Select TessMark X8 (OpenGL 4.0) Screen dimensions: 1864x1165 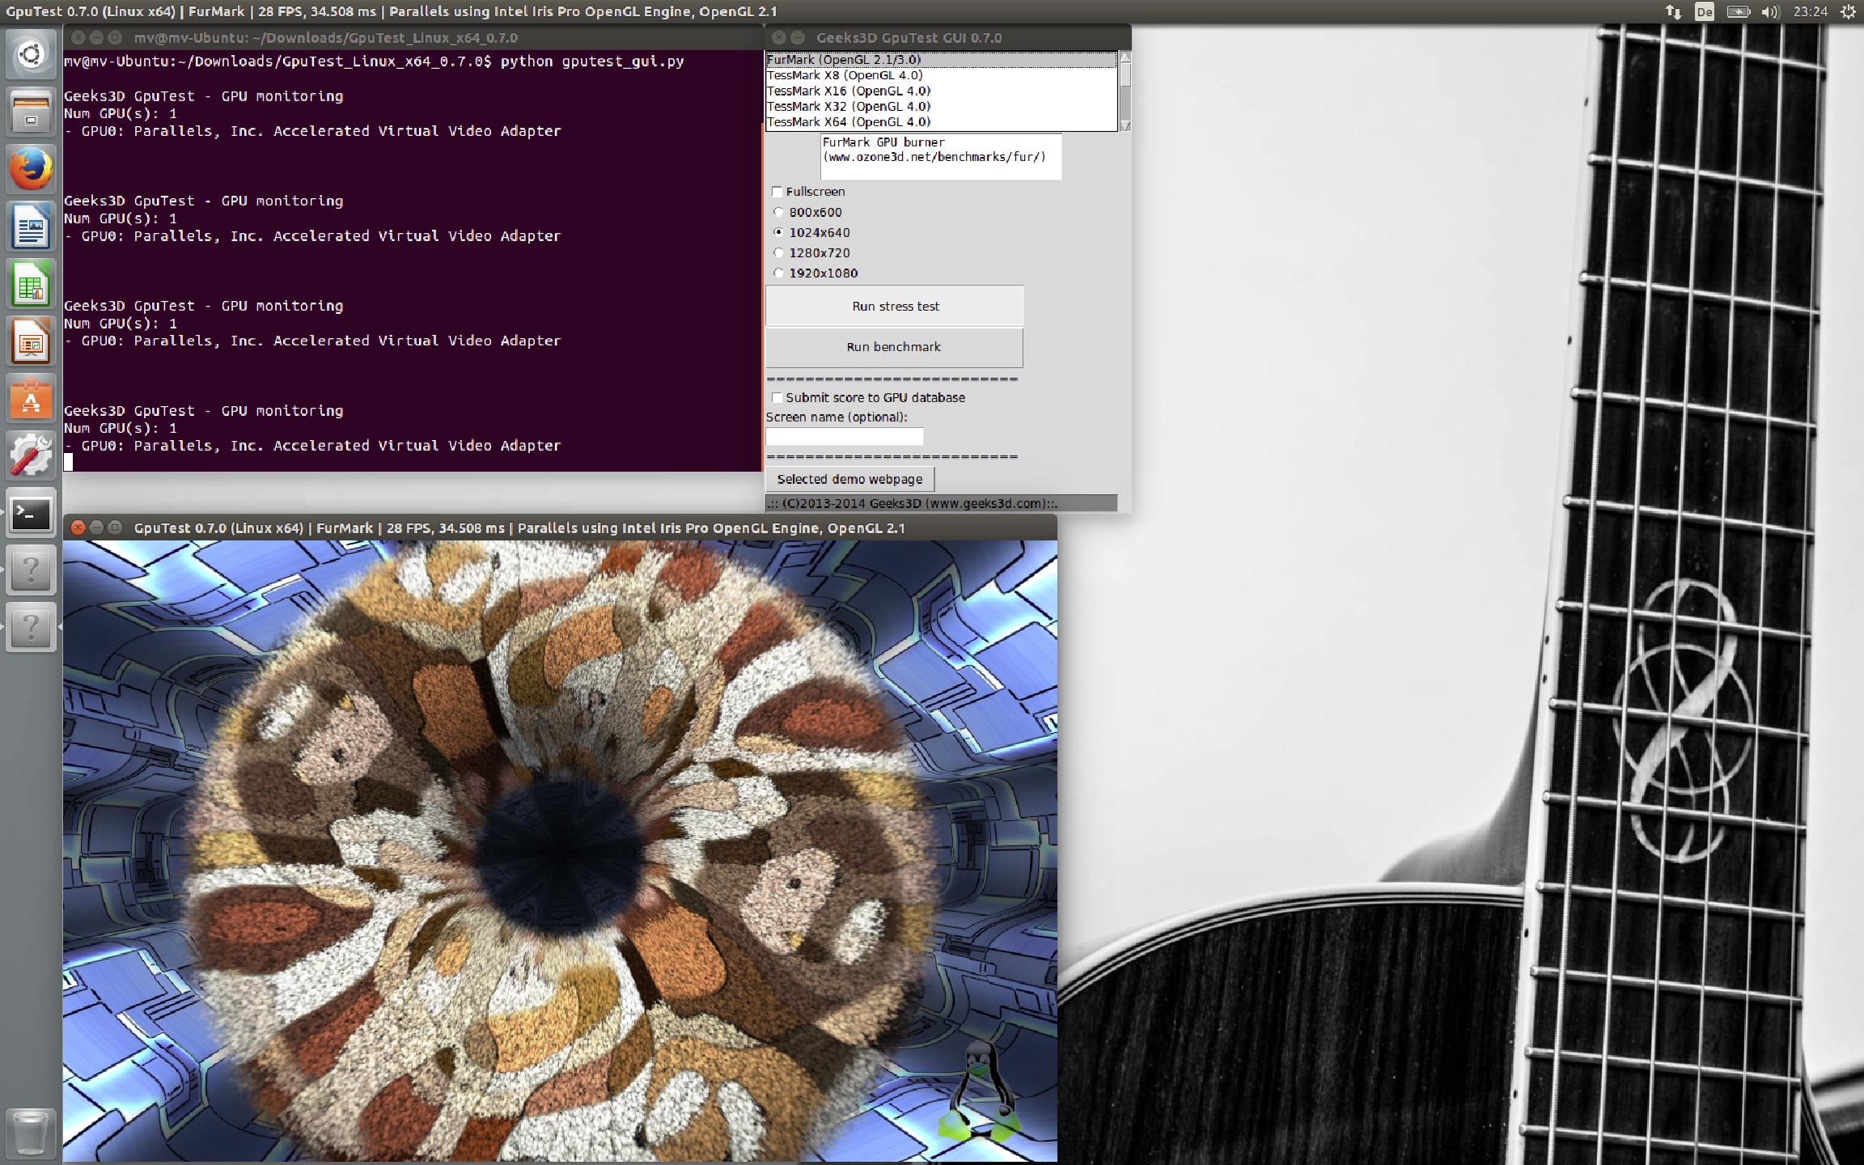(941, 75)
